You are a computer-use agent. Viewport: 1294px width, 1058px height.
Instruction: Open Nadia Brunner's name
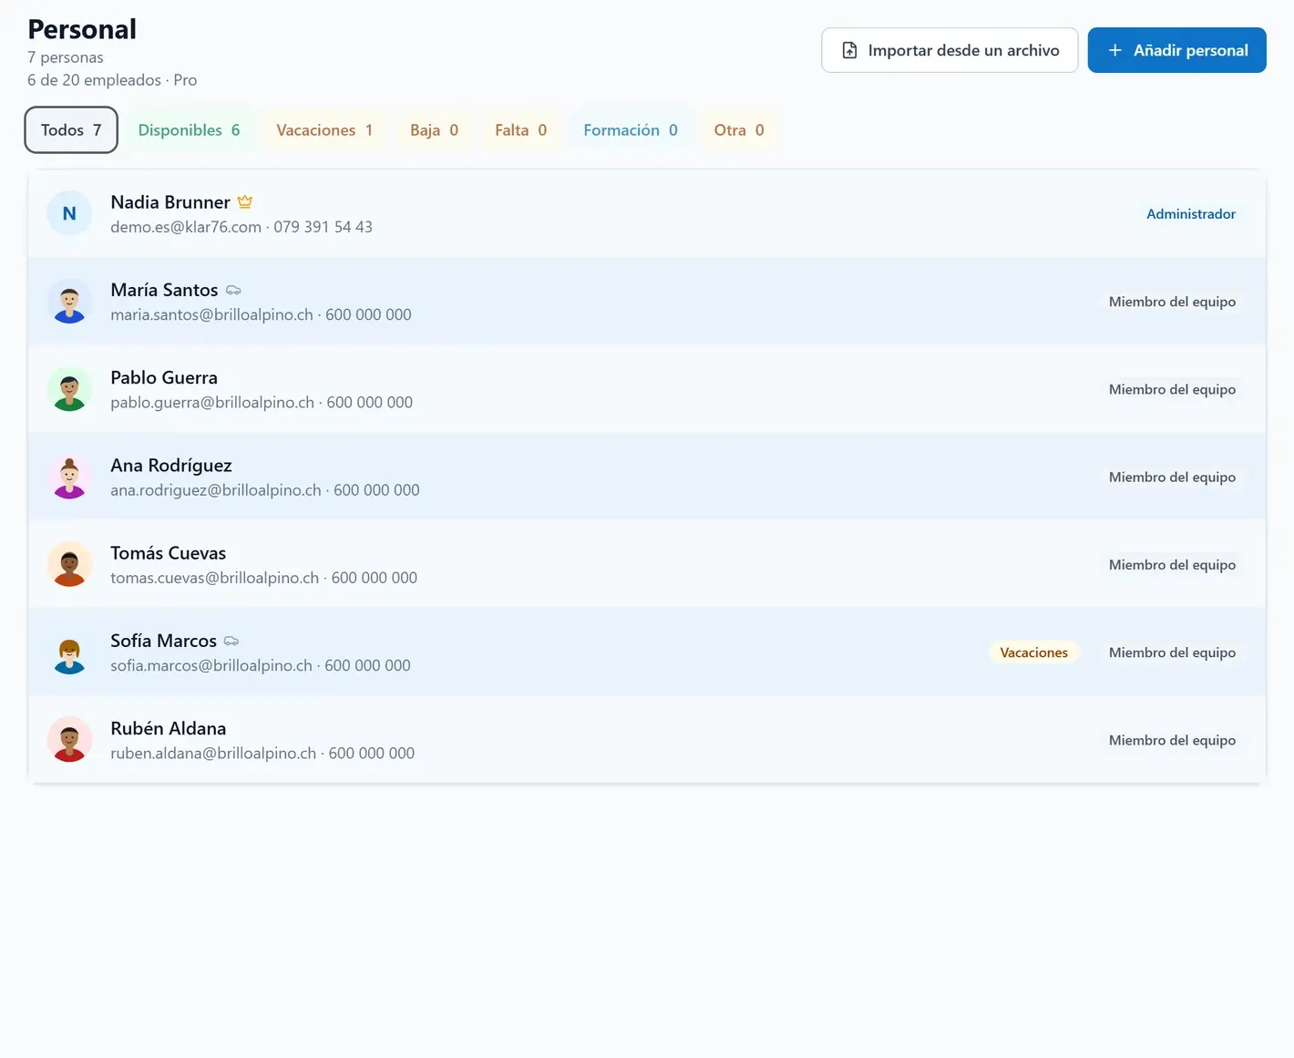[x=170, y=201]
